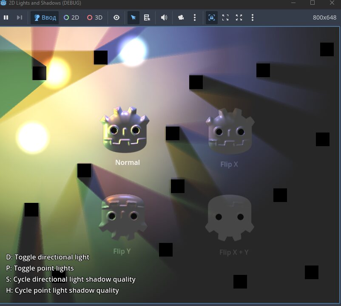
Task: Activate the arrow select tool
Action: pos(134,17)
